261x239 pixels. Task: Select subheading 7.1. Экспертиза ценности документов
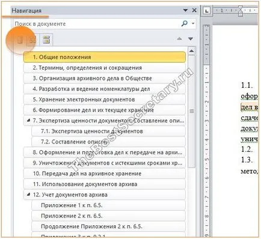(x=108, y=132)
